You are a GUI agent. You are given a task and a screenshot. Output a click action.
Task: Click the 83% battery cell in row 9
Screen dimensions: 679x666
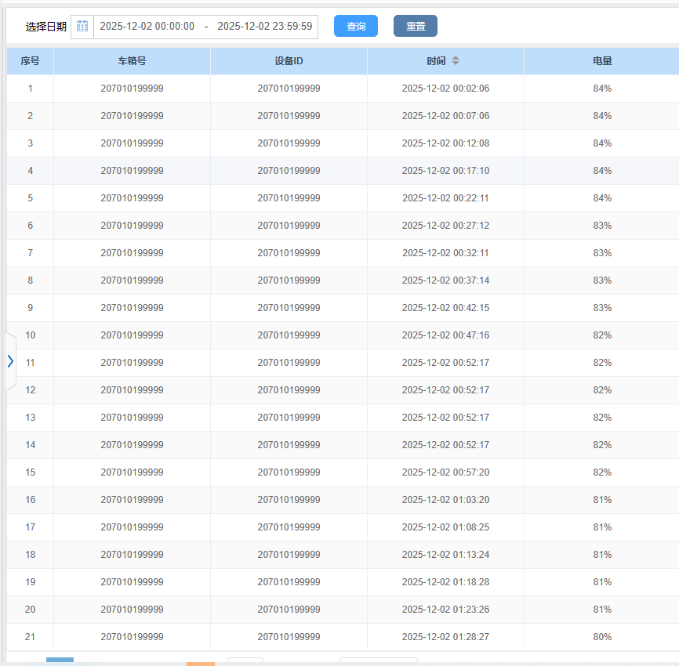pos(602,308)
